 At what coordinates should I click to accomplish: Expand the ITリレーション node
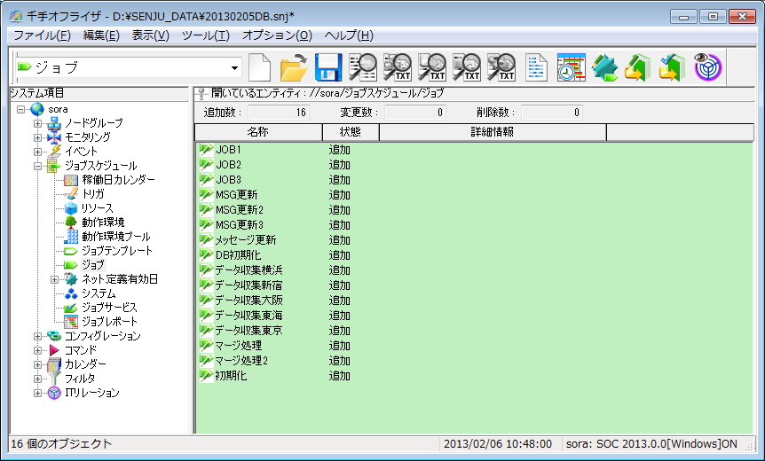(37, 393)
